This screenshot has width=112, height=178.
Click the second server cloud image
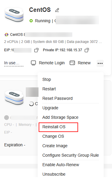tap(14, 98)
